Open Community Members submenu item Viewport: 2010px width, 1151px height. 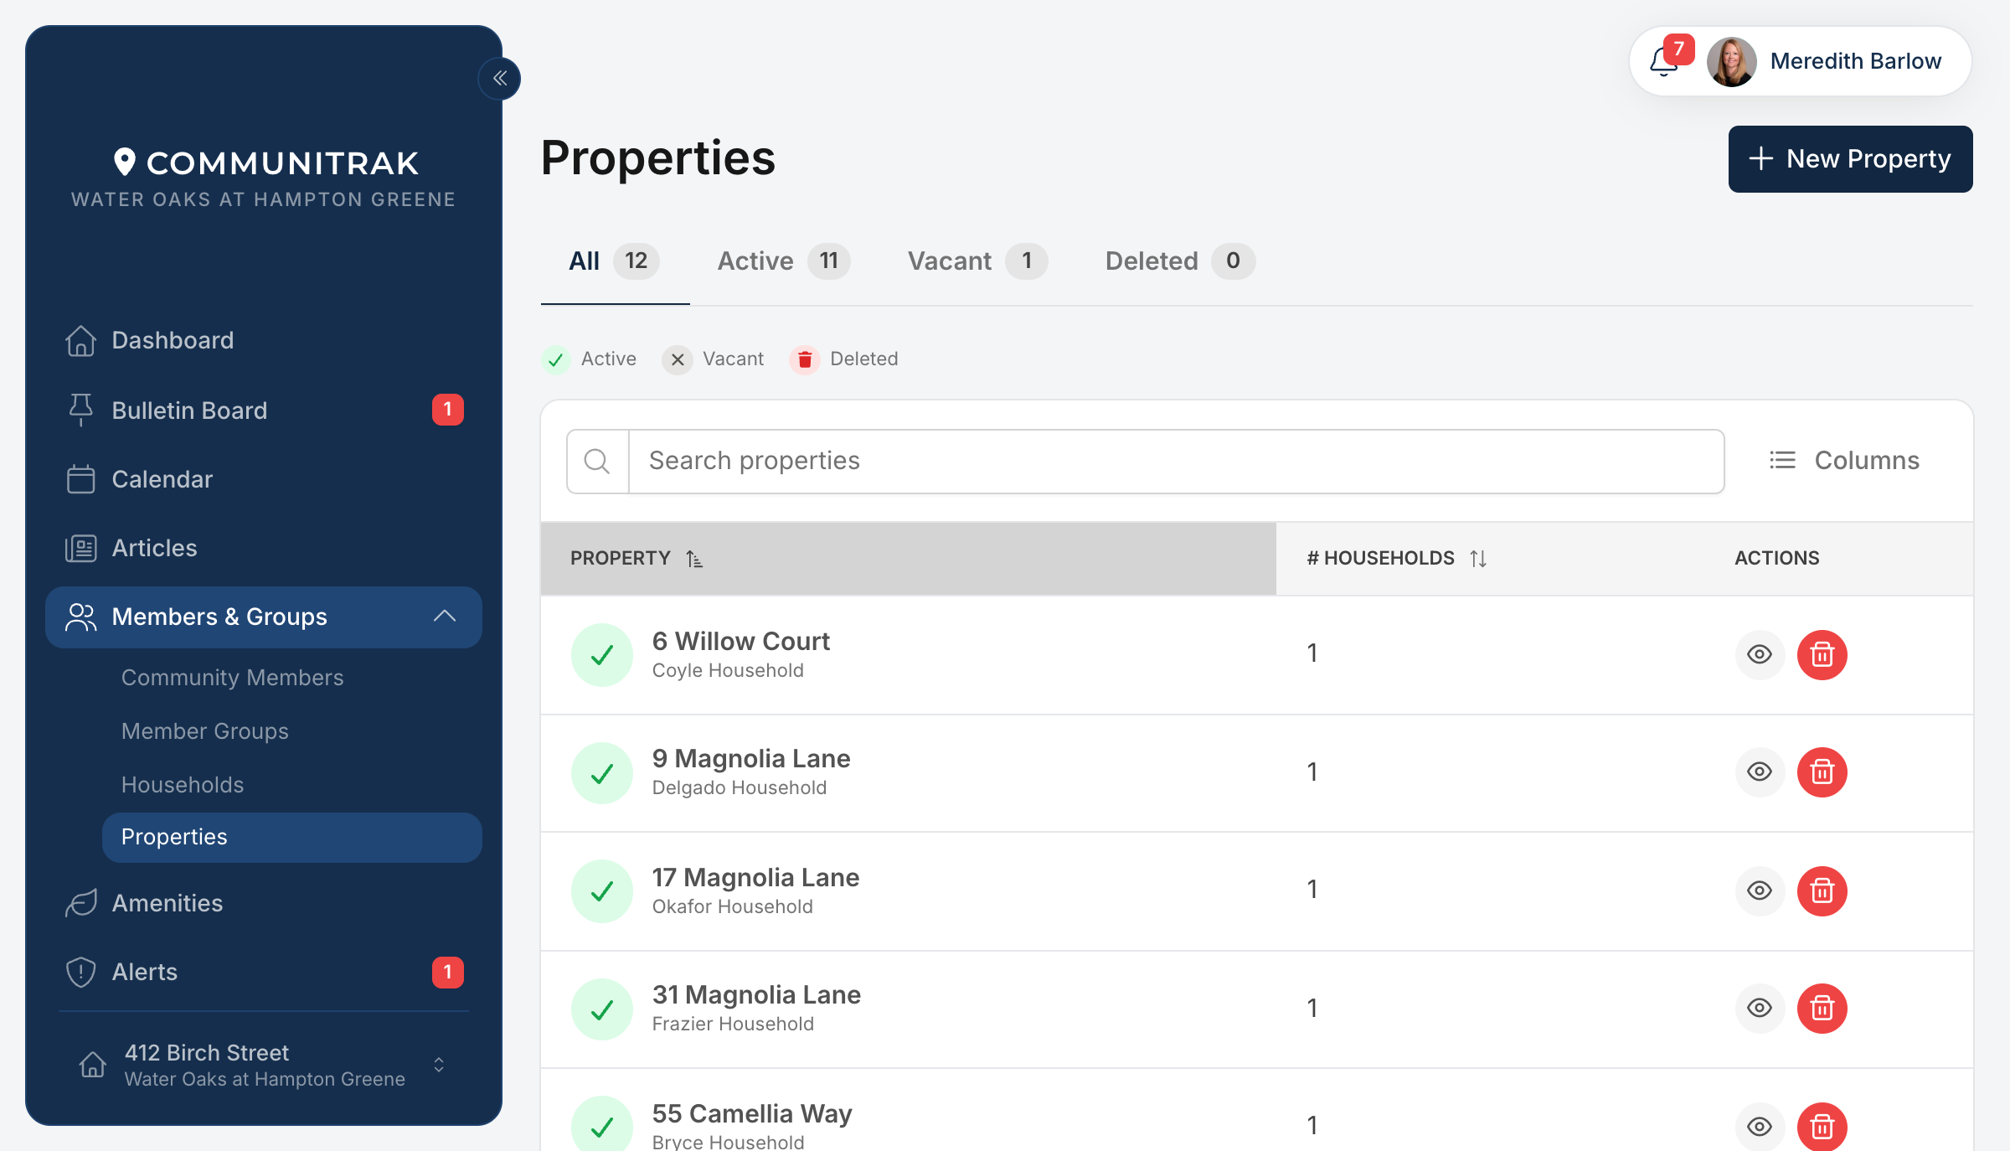[x=232, y=678]
